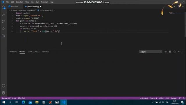Open the Run menu
186x105 pixels.
tap(37, 2)
